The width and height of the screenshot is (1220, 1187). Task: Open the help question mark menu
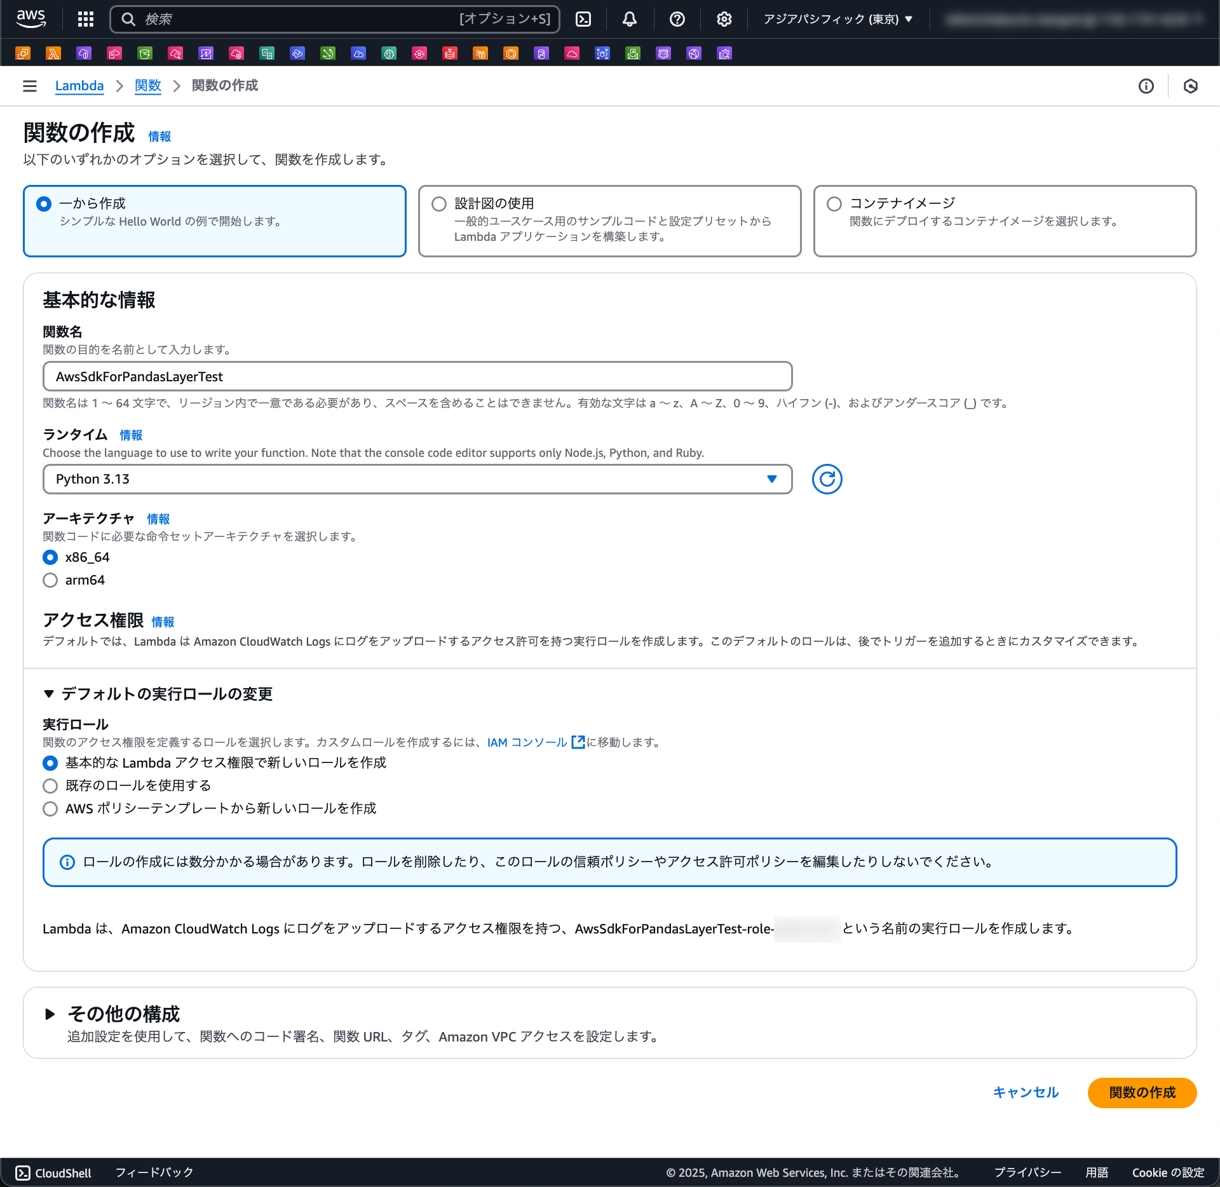pyautogui.click(x=677, y=19)
